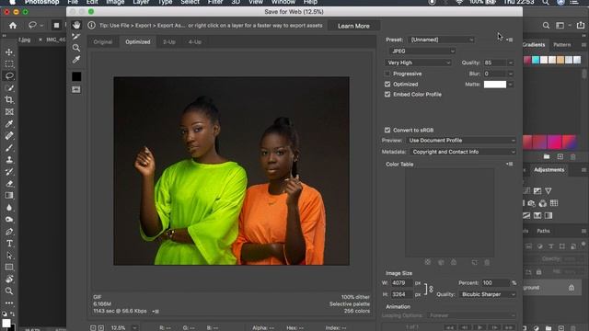Select the Move tool in Photoshop toolbar
This screenshot has width=589, height=331.
pyautogui.click(x=9, y=52)
